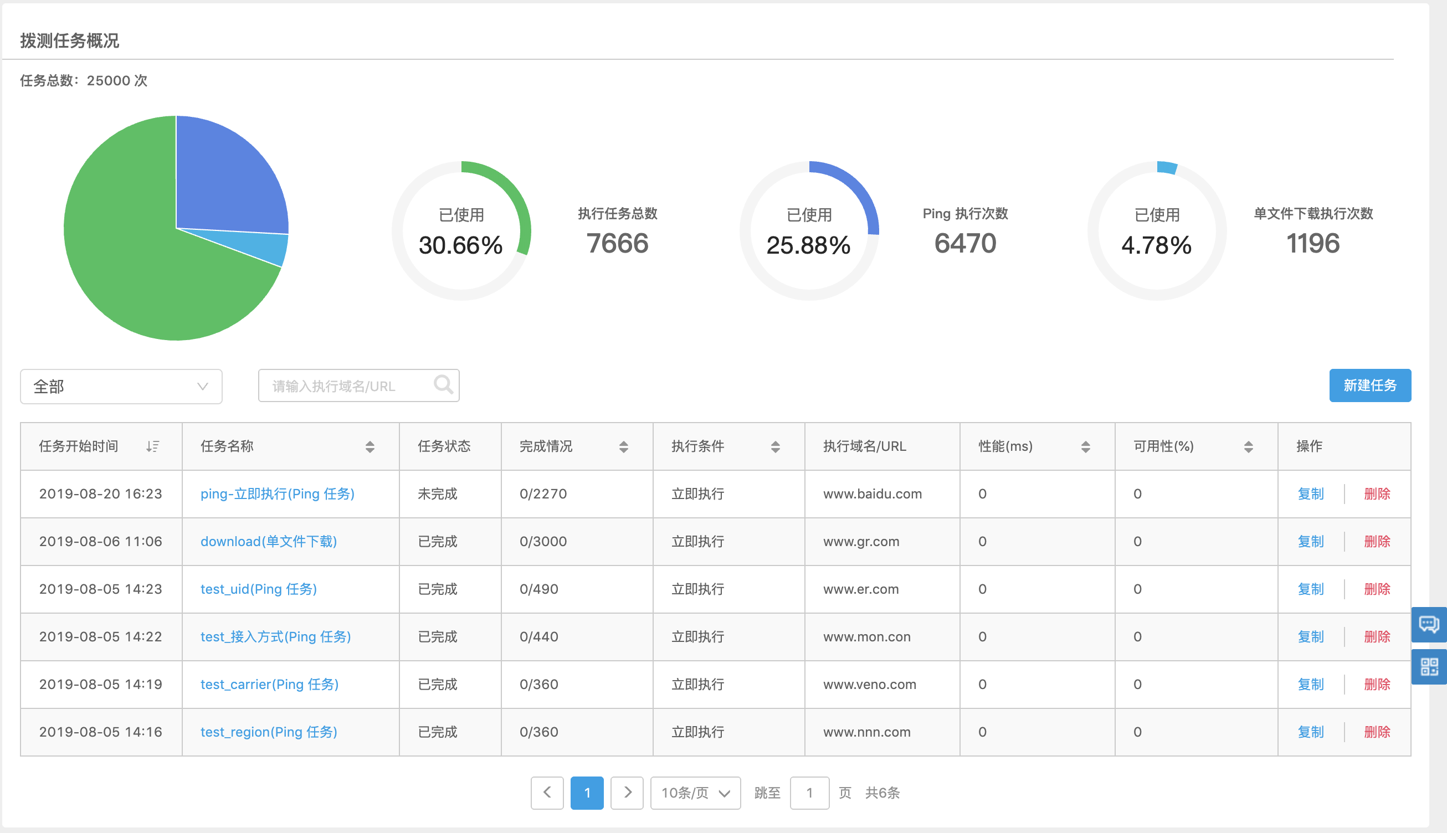Open test_region(Ping 任务) task link
The image size is (1447, 833).
[269, 732]
